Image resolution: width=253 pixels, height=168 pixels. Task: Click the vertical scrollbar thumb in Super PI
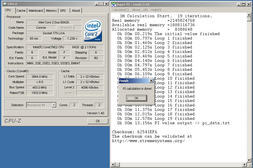point(249,19)
